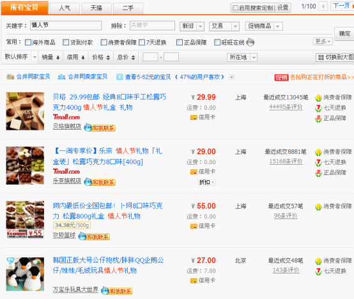This screenshot has height=299, width=354.
Task: Check the 7天退换 checkbox
Action: (x=142, y=42)
